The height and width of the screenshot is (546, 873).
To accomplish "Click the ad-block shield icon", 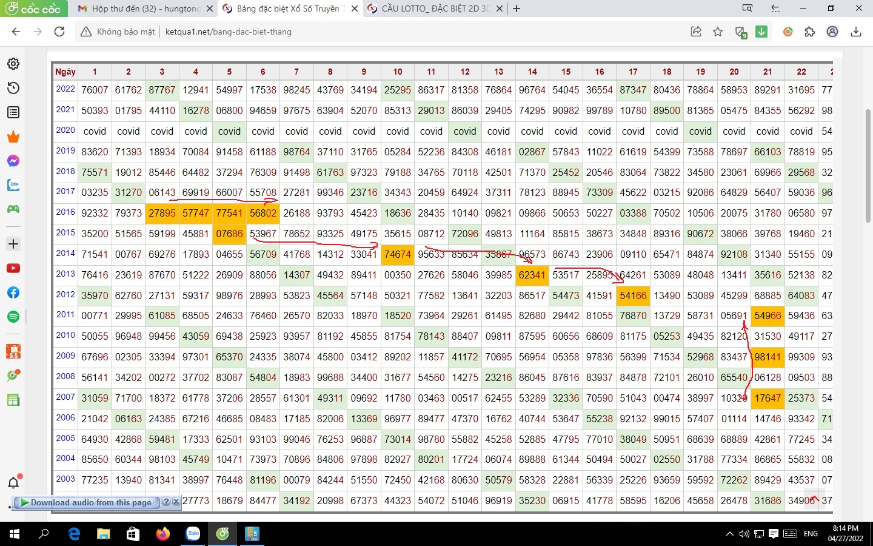I will coord(740,32).
